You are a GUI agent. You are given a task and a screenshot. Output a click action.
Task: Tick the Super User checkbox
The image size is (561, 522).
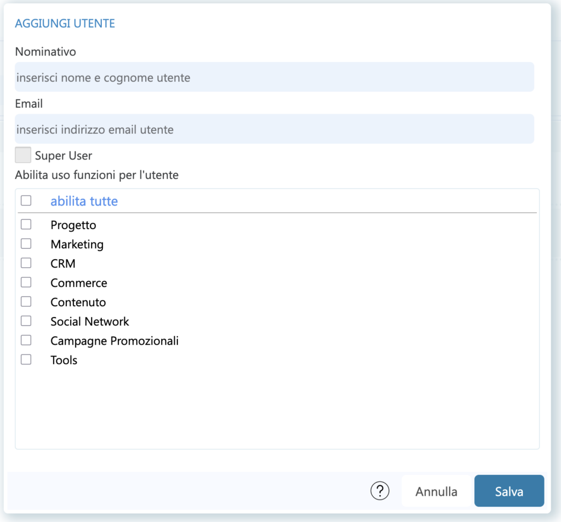pos(23,155)
